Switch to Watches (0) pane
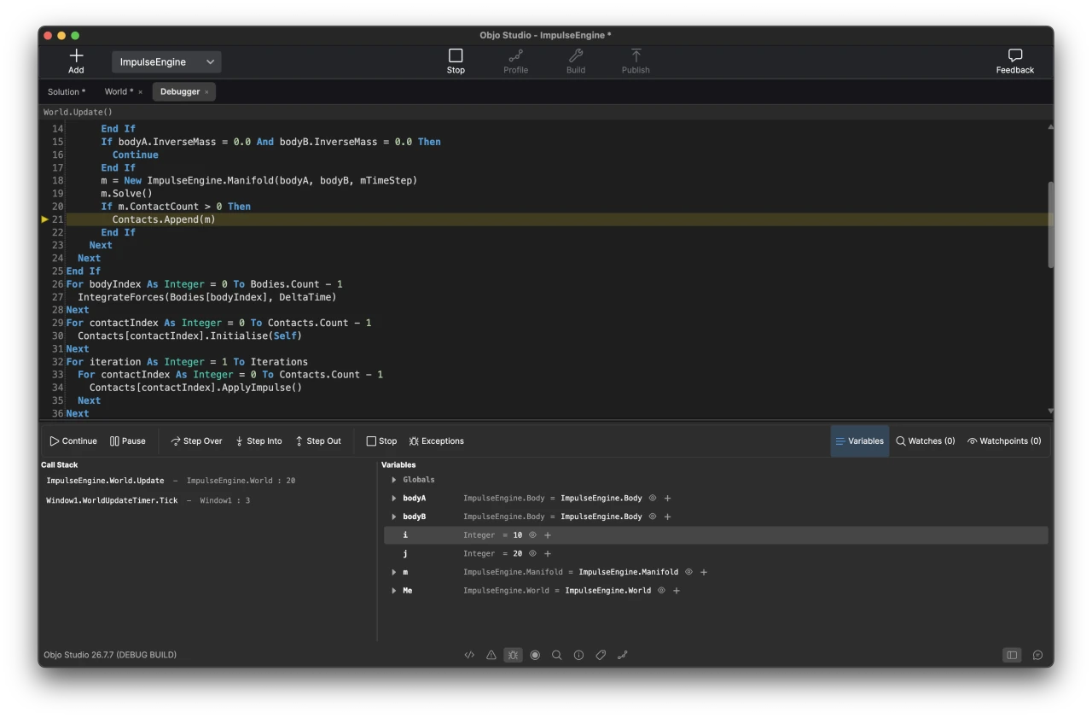 click(926, 441)
